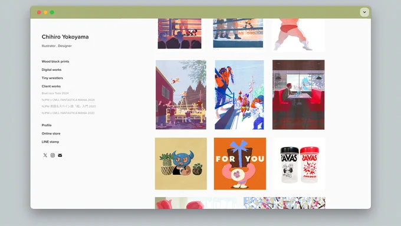Image resolution: width=401 pixels, height=226 pixels.
Task: Open the Instagram icon link
Action: point(52,155)
